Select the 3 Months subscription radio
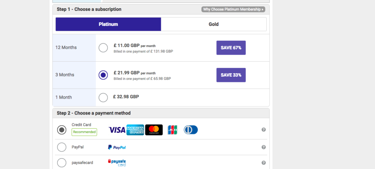Image resolution: width=375 pixels, height=169 pixels. pyautogui.click(x=103, y=75)
